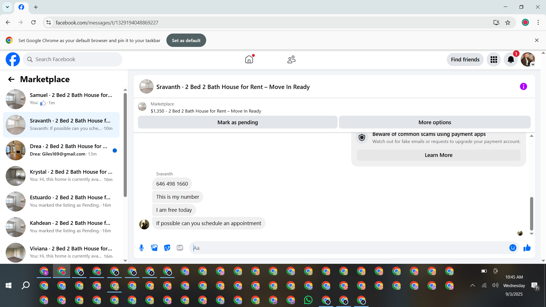Choose a GIF icon

(180, 248)
